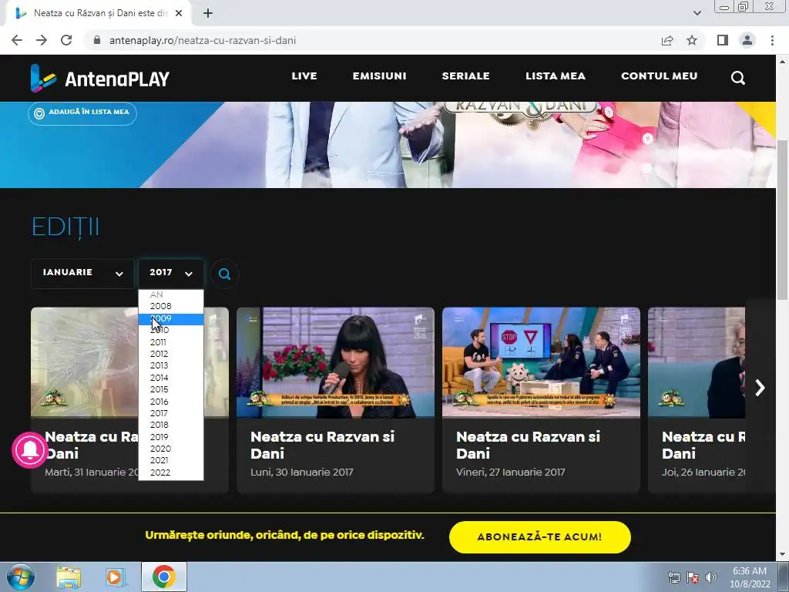The width and height of the screenshot is (789, 592).
Task: Open the site search magnifier in header
Action: tap(737, 78)
